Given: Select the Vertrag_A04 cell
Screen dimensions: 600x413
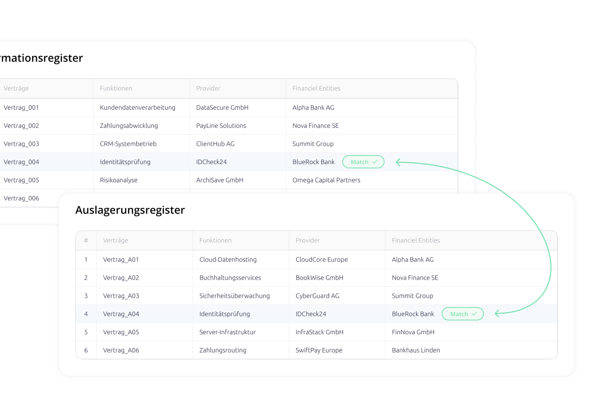Looking at the screenshot, I should (121, 314).
